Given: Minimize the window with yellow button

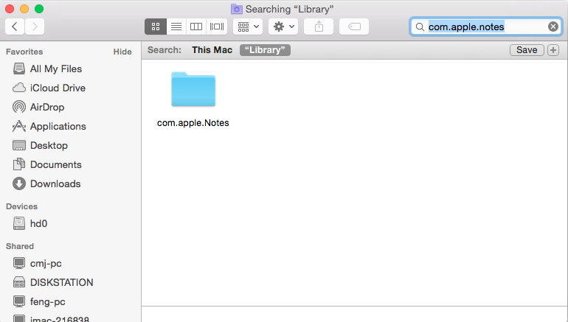Looking at the screenshot, I should click(24, 9).
